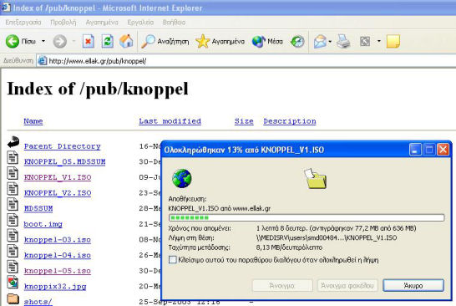The image size is (456, 306).
Task: Sort listing by Size link
Action: [244, 121]
